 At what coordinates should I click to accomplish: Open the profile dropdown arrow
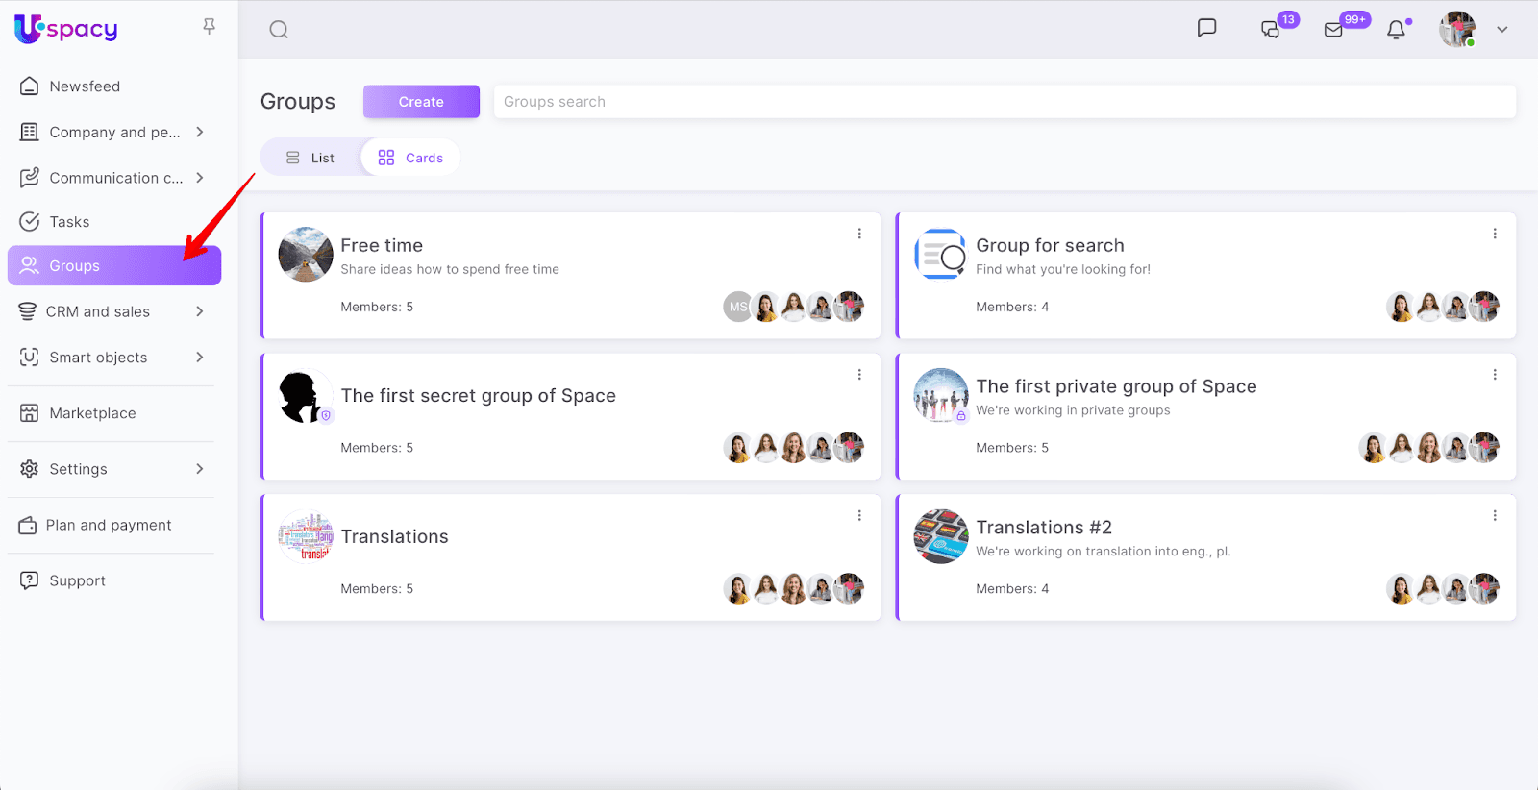(x=1501, y=30)
